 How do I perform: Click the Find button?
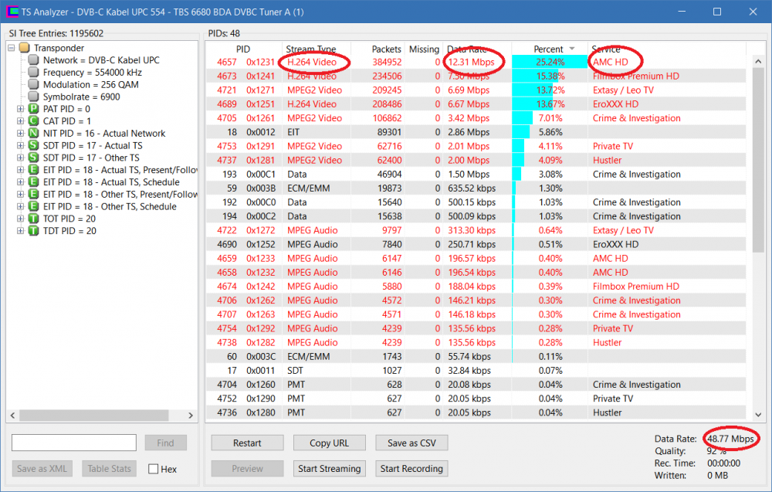pos(165,443)
